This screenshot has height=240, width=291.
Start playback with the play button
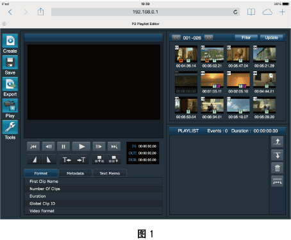81,146
